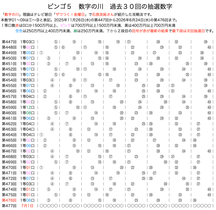Click circled 1 in 第449回 row

(41, 53)
